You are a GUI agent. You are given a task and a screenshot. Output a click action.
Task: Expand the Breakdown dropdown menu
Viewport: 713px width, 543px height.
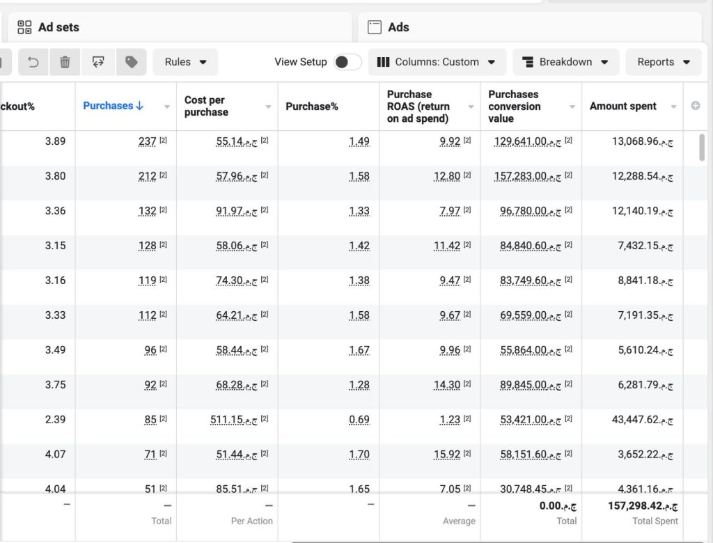[x=565, y=62]
